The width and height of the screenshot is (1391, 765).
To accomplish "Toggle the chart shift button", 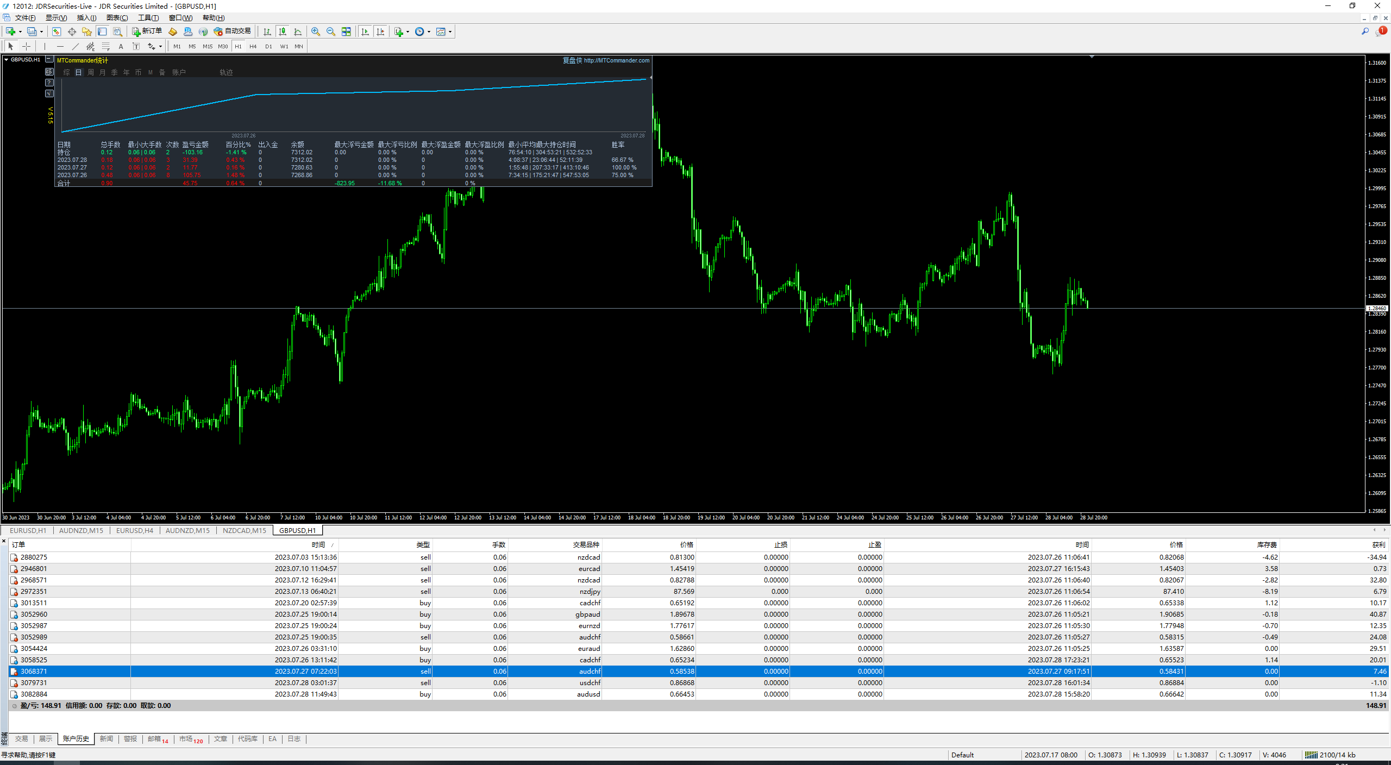I will tap(380, 32).
